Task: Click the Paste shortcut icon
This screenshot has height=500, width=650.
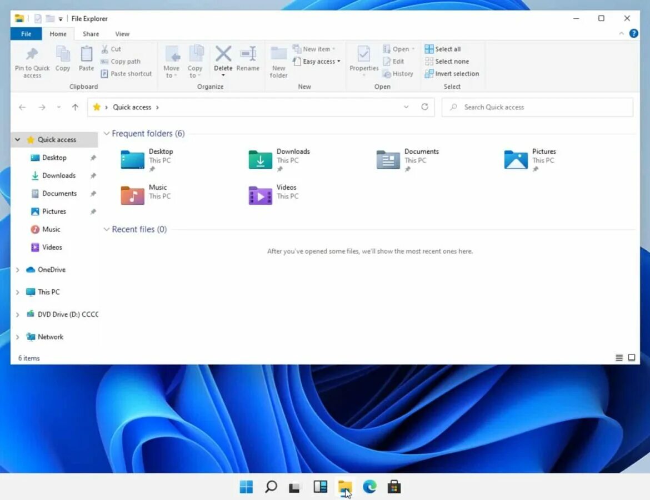Action: point(126,74)
